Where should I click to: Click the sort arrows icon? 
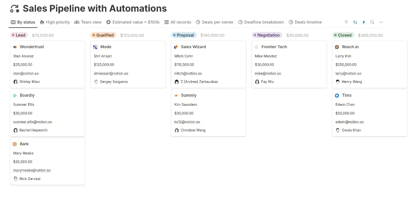pyautogui.click(x=355, y=22)
